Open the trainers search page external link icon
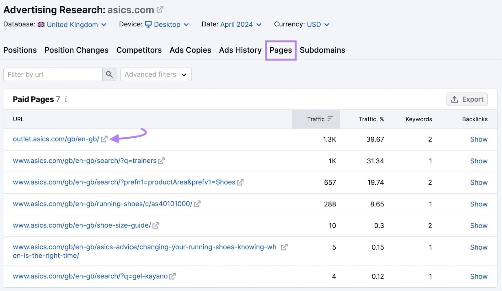Viewport: 502px width, 291px height. [162, 161]
